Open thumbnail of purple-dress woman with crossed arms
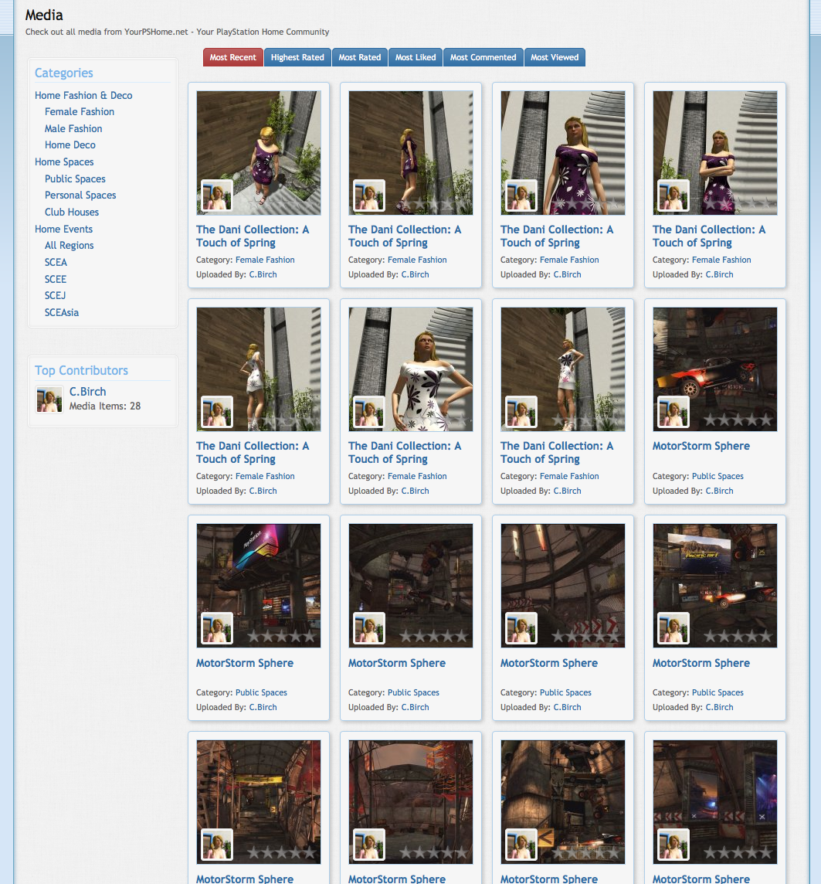The image size is (821, 884). click(715, 153)
